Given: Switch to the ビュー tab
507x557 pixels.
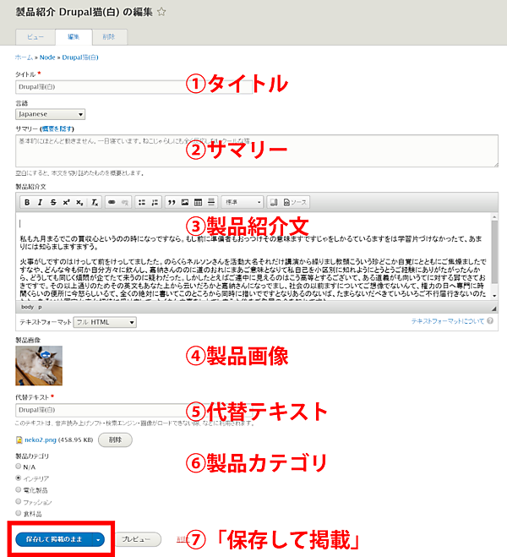Looking at the screenshot, I should 35,37.
